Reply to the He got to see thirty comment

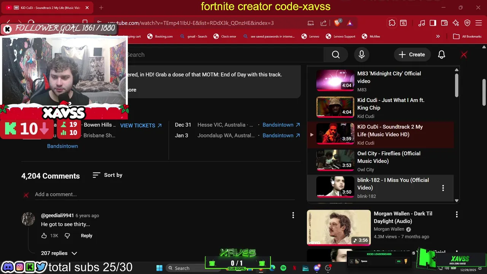pos(86,236)
